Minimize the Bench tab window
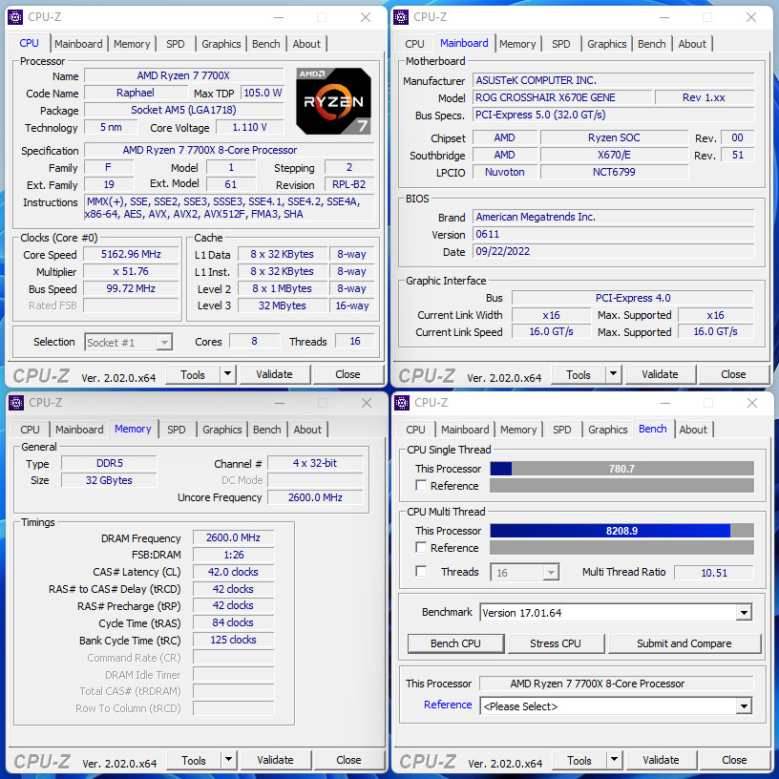Viewport: 779px width, 779px height. (x=665, y=403)
